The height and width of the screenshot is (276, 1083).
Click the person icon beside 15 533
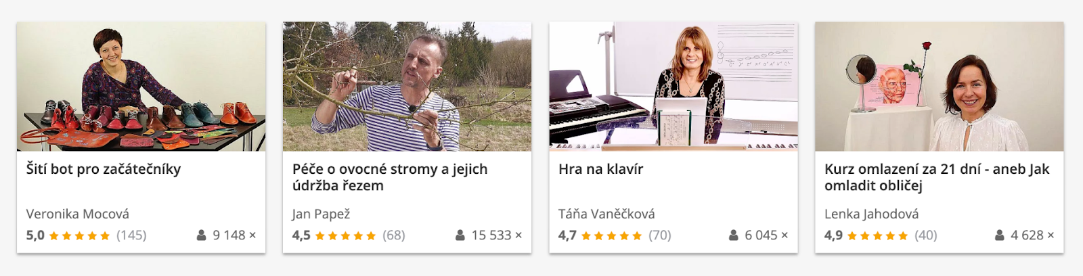[460, 235]
